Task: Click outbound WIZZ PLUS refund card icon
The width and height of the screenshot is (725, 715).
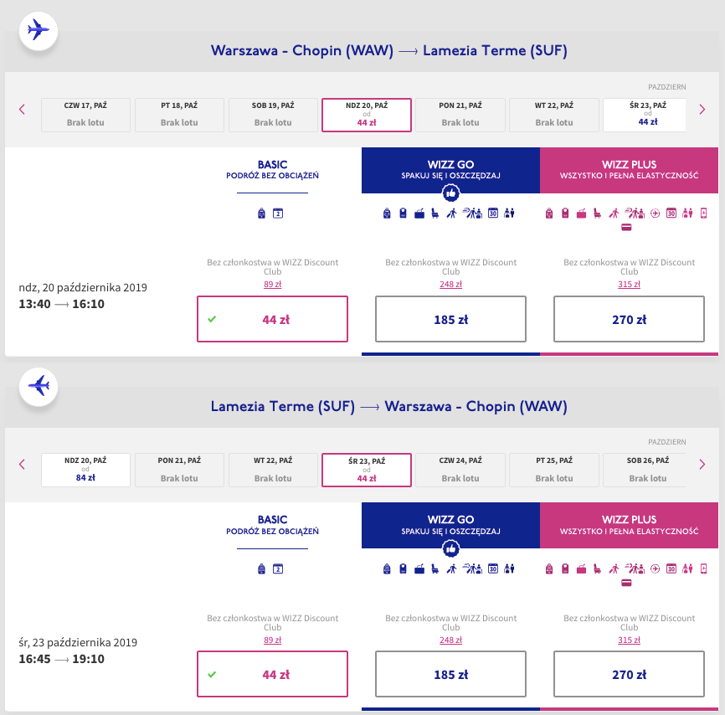Action: [626, 228]
